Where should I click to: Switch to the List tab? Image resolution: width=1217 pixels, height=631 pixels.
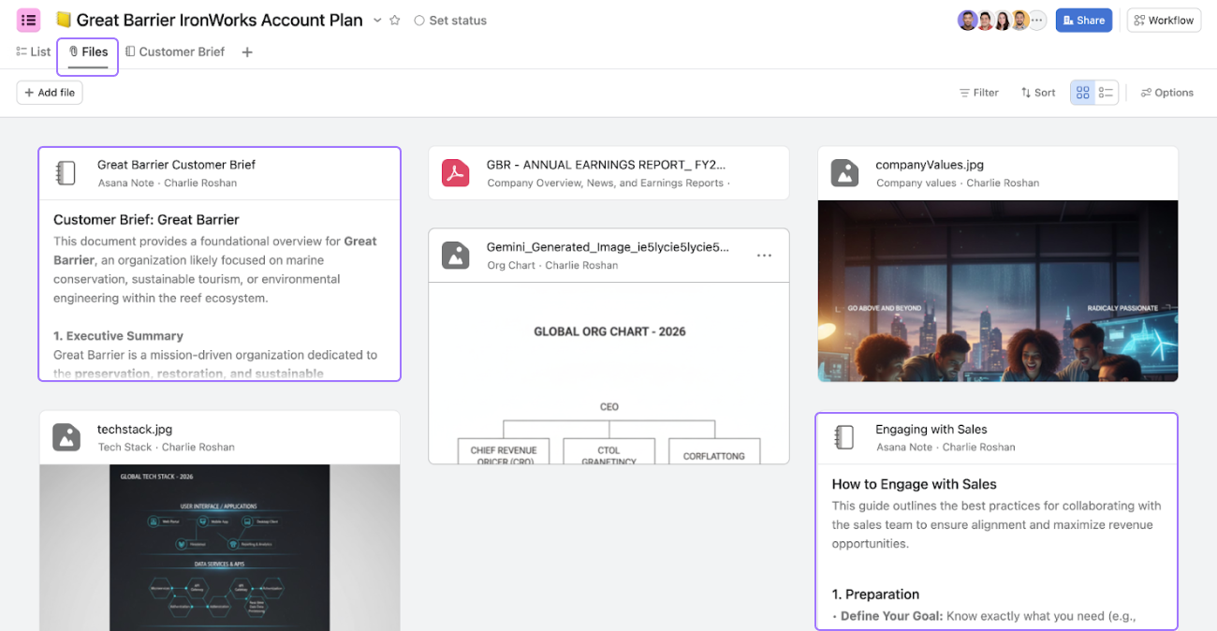[x=34, y=52]
